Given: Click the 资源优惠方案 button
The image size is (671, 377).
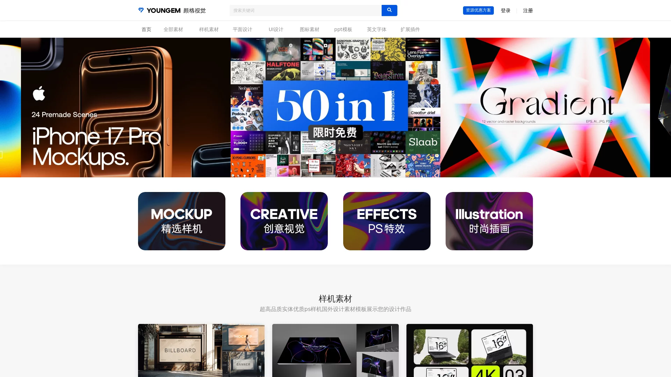Looking at the screenshot, I should [478, 10].
